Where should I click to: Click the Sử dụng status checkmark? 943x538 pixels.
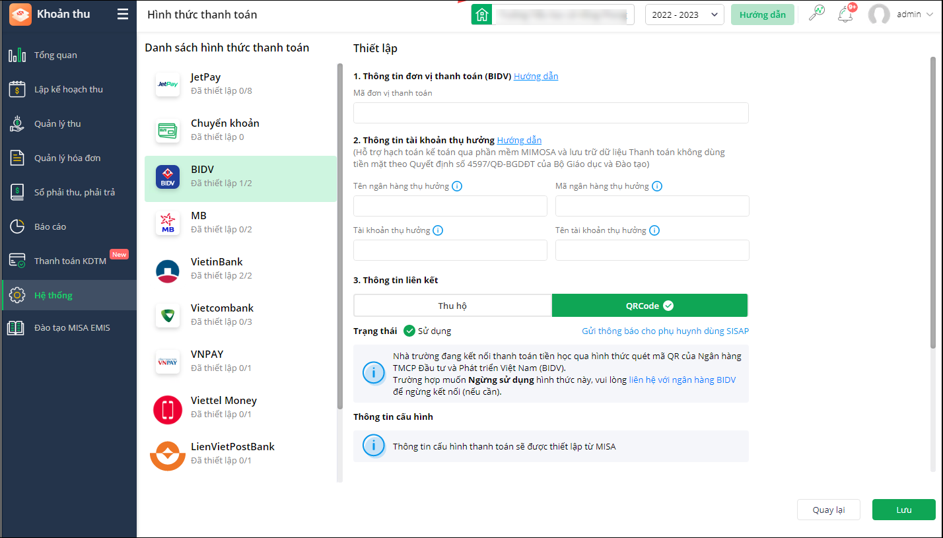[x=409, y=331]
